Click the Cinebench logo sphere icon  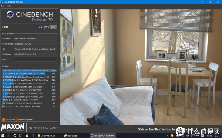coord(10,14)
